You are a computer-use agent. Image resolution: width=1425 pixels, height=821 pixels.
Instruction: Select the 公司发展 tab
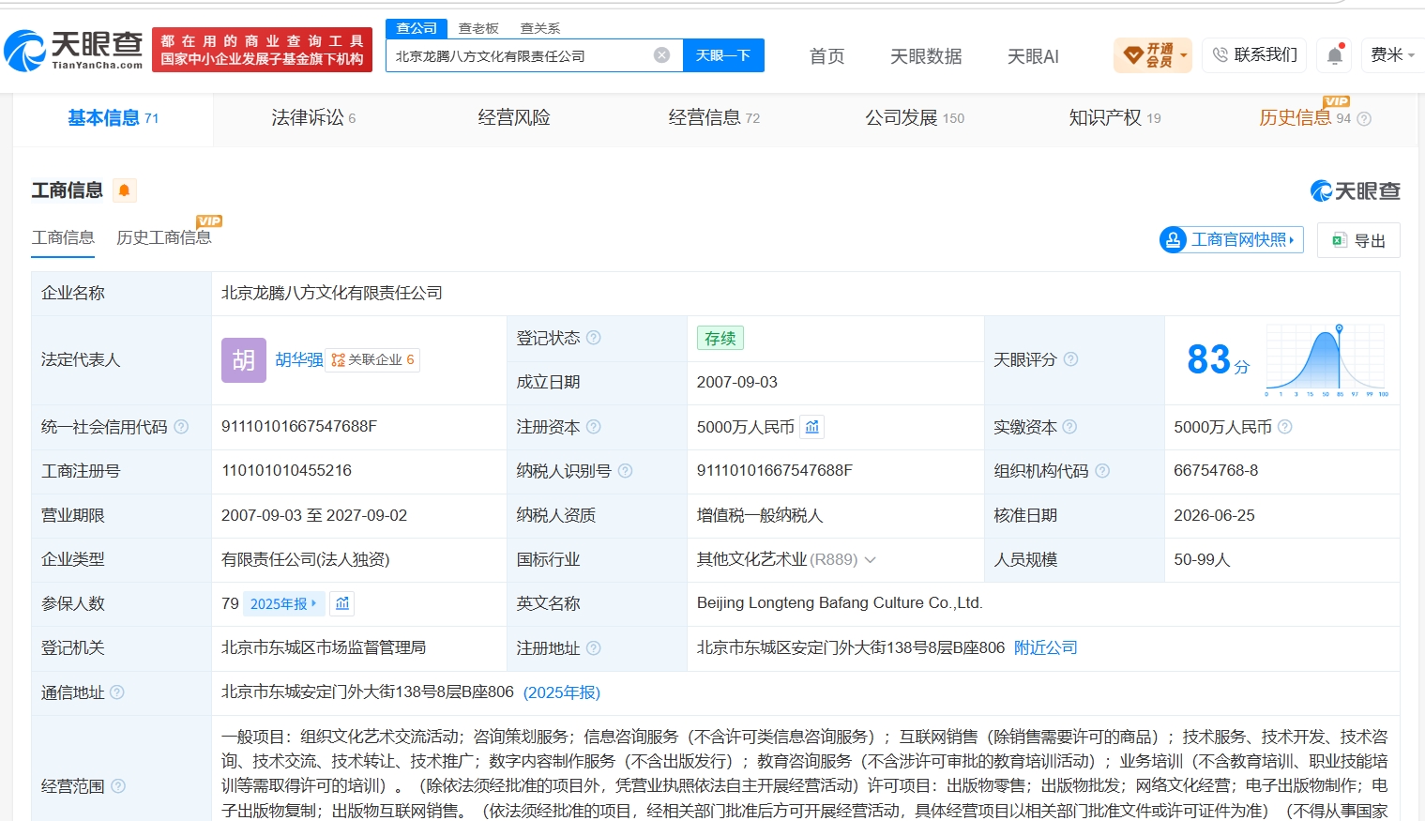coord(915,118)
